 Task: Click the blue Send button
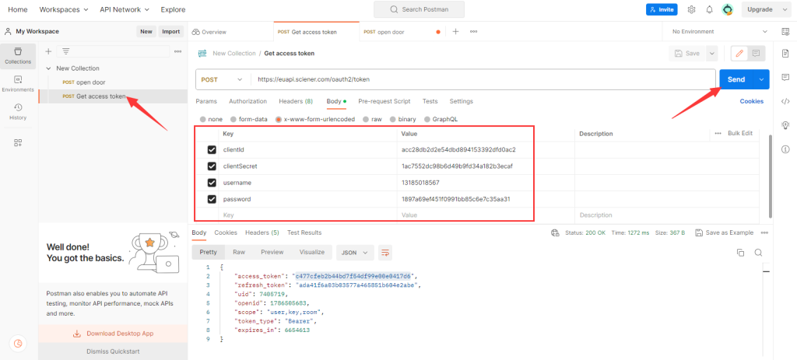pos(736,79)
